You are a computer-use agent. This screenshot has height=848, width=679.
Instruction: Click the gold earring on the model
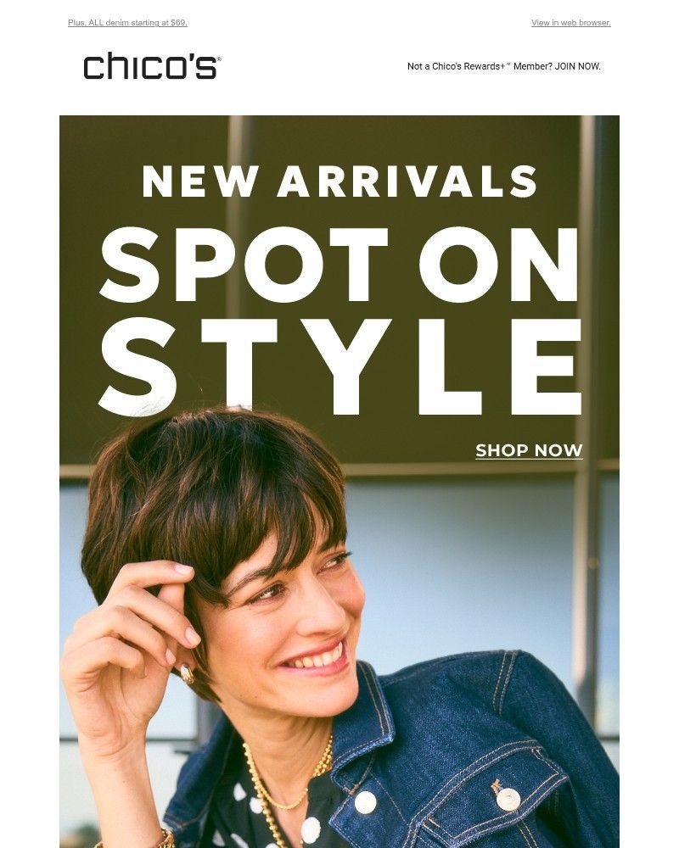188,673
